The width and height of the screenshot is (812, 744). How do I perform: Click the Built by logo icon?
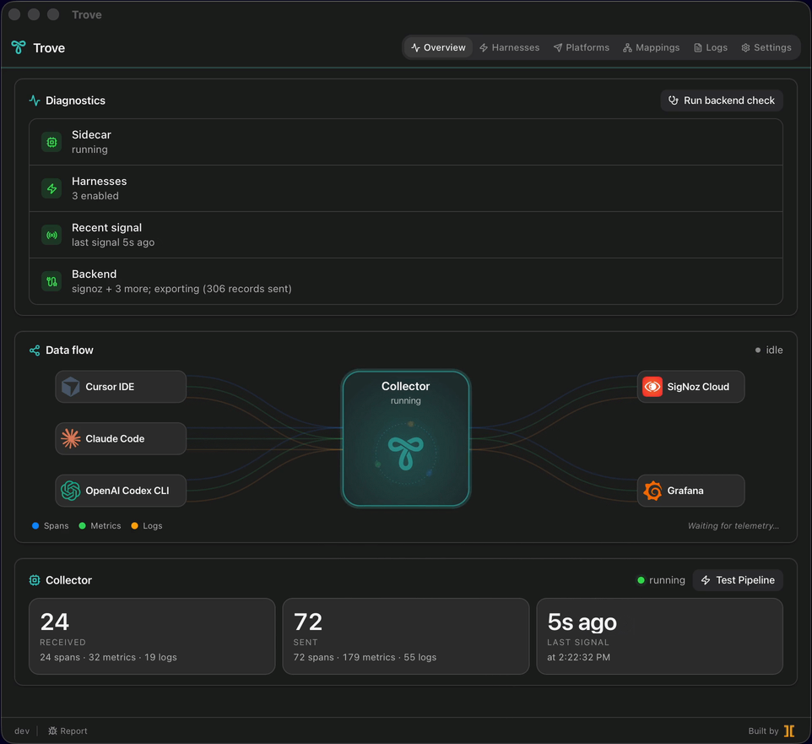(x=789, y=731)
